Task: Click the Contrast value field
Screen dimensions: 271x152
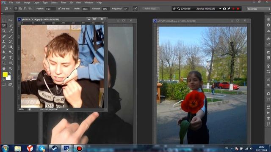Action: [x=105, y=8]
